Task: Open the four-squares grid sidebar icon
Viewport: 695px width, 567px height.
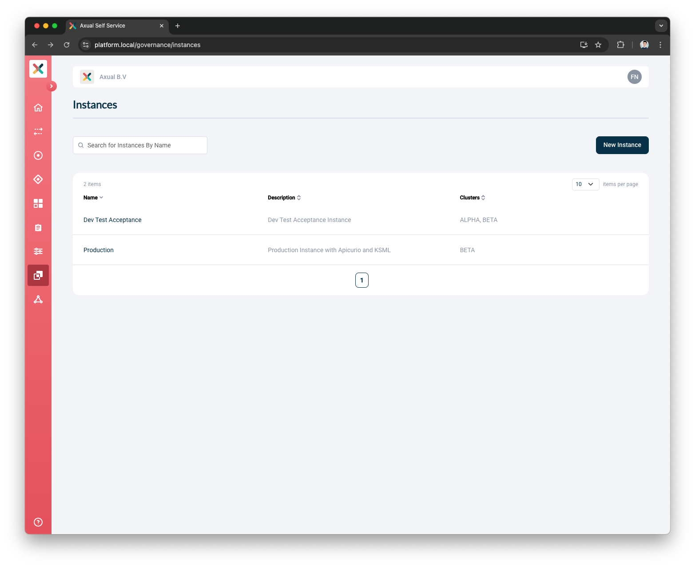Action: pyautogui.click(x=38, y=203)
